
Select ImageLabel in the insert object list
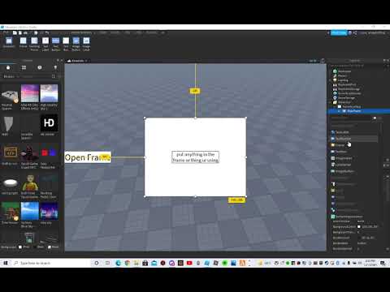[x=341, y=158]
